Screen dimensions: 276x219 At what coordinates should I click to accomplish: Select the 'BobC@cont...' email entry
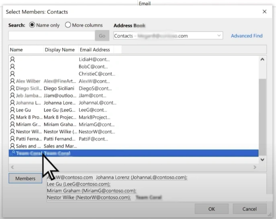click(x=93, y=67)
